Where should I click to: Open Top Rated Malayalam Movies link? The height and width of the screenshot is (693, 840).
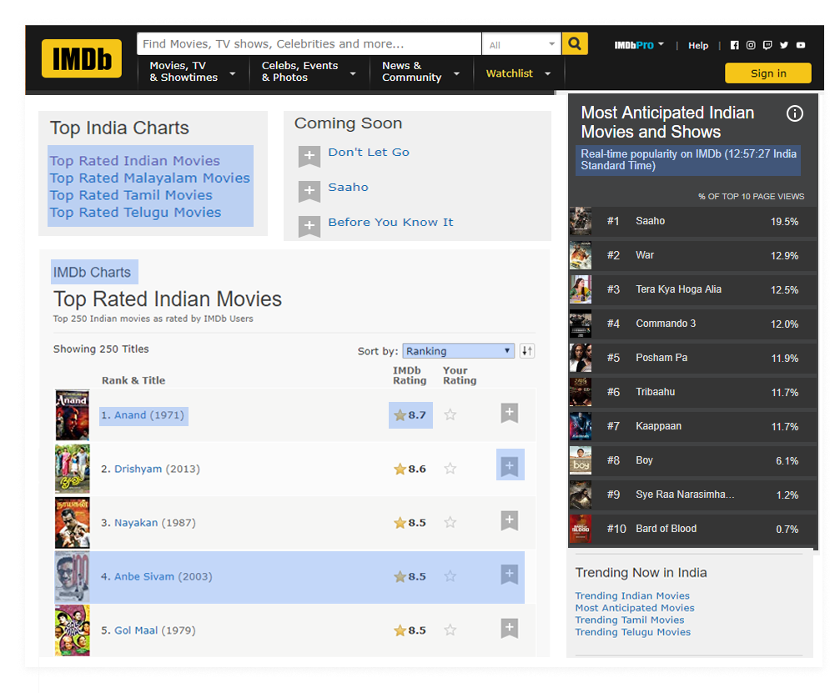[x=149, y=178]
